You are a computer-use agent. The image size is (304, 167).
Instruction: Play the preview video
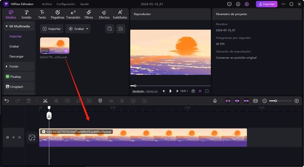tap(170, 91)
